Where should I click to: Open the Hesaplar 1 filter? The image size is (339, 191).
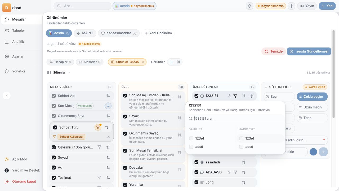[60, 62]
